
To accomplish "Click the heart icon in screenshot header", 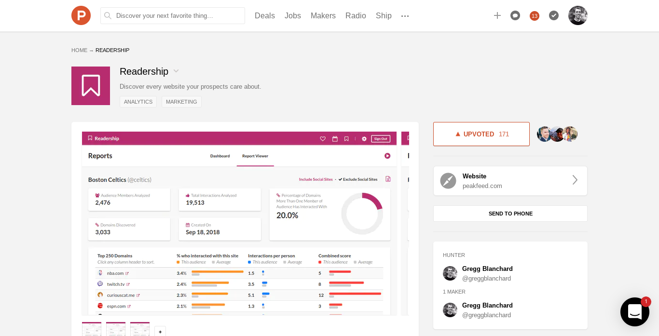I will 323,138.
